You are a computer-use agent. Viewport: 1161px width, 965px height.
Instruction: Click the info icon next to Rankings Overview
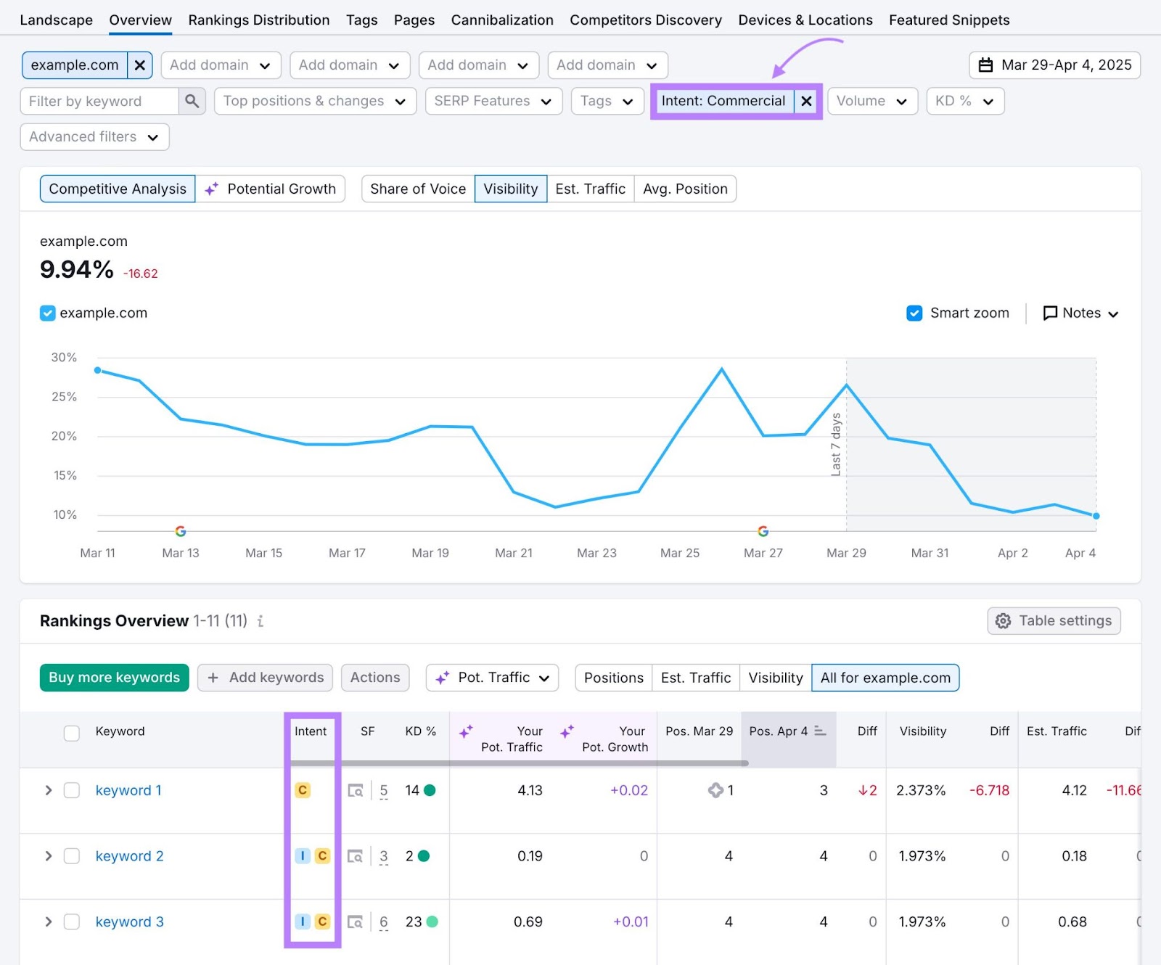(x=260, y=621)
